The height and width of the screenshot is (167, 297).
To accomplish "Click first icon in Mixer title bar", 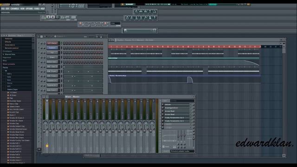I will (x=44, y=97).
